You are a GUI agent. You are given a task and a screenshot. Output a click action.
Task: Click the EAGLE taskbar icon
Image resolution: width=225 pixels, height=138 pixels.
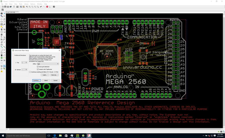coord(89,136)
